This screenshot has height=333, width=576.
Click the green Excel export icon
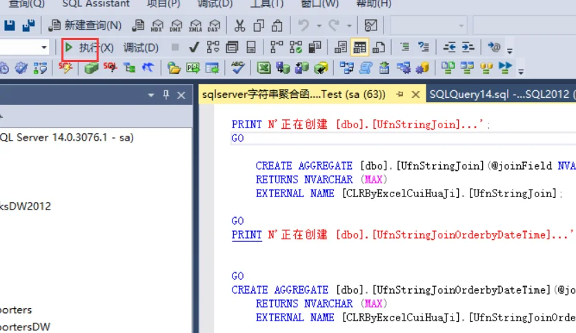coord(264,68)
